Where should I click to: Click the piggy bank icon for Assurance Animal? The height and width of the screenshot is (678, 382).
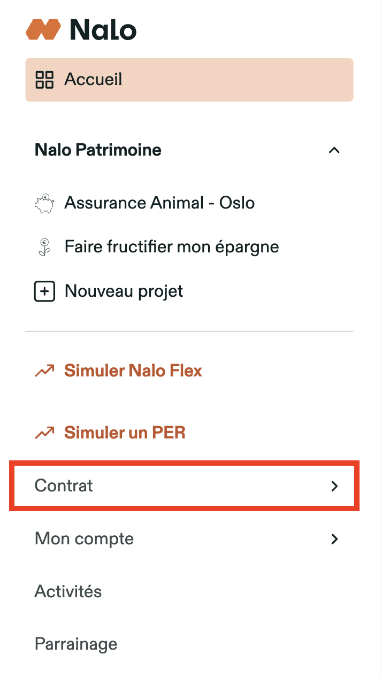[44, 203]
